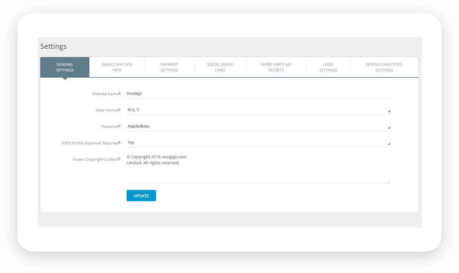The width and height of the screenshot is (459, 273).
Task: Open the Google Analytics Settings tab
Action: (383, 67)
